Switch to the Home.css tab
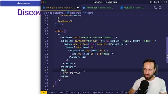The image size is (168, 94). (99, 8)
